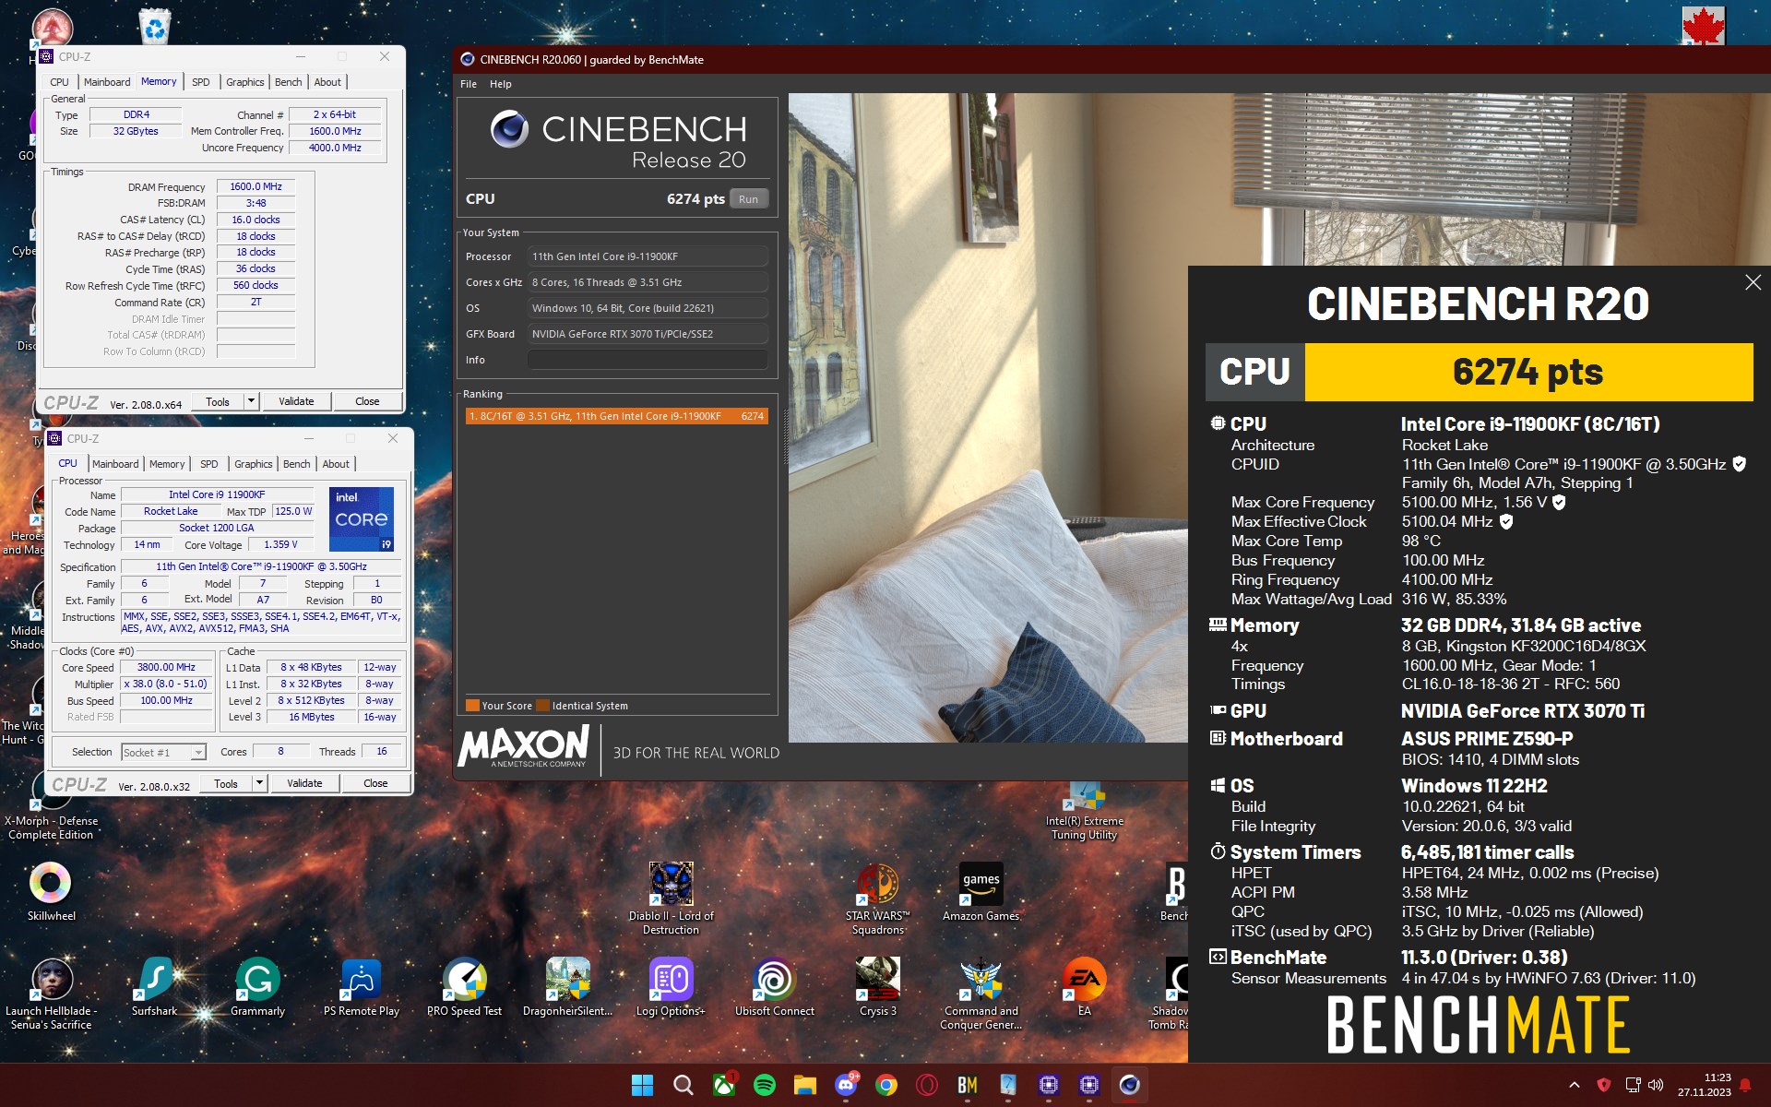Launch Hellblade Senua's Sacrifice shortcut
The height and width of the screenshot is (1107, 1771).
pos(52,994)
